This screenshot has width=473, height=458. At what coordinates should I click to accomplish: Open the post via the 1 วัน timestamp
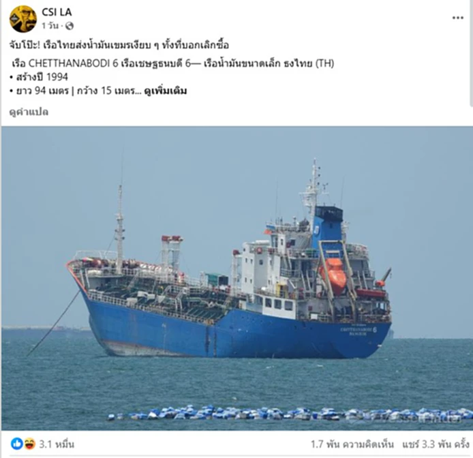[x=50, y=26]
